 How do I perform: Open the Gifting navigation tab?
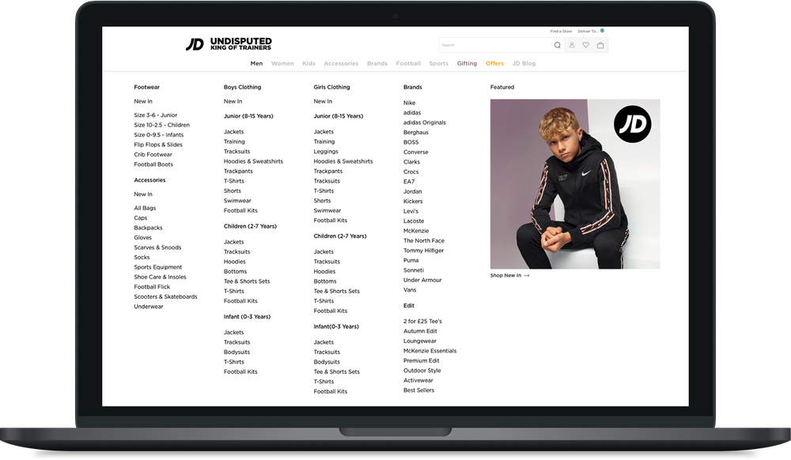(x=467, y=63)
